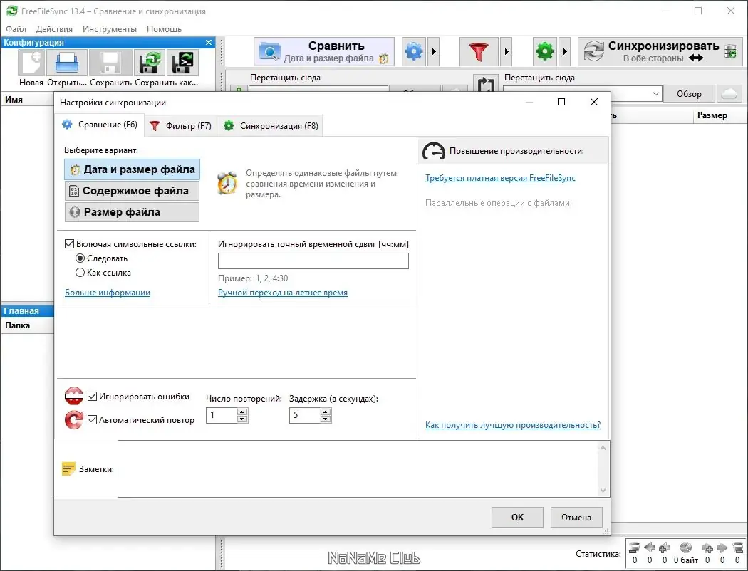748x571 pixels.
Task: Open filter settings red funnel icon
Action: [479, 51]
